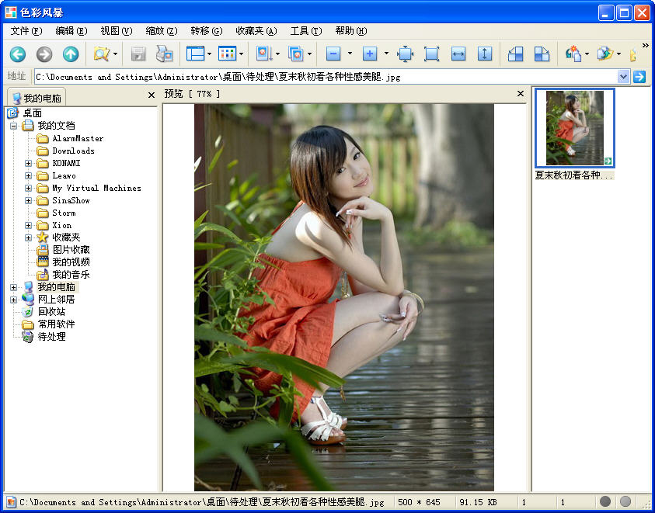
Task: Click the fit height vertical arrows icon
Action: coord(485,54)
